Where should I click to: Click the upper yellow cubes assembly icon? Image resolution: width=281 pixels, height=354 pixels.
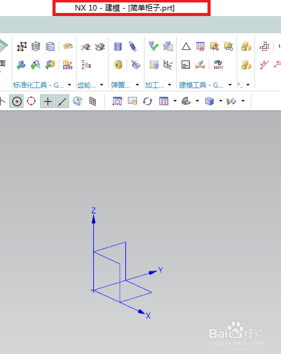(x=246, y=46)
